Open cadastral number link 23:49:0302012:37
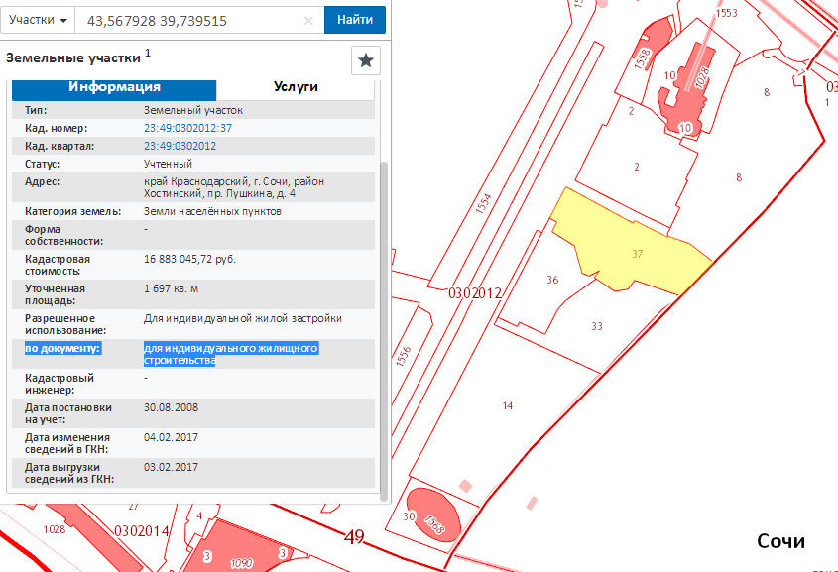This screenshot has width=838, height=572. [x=187, y=128]
